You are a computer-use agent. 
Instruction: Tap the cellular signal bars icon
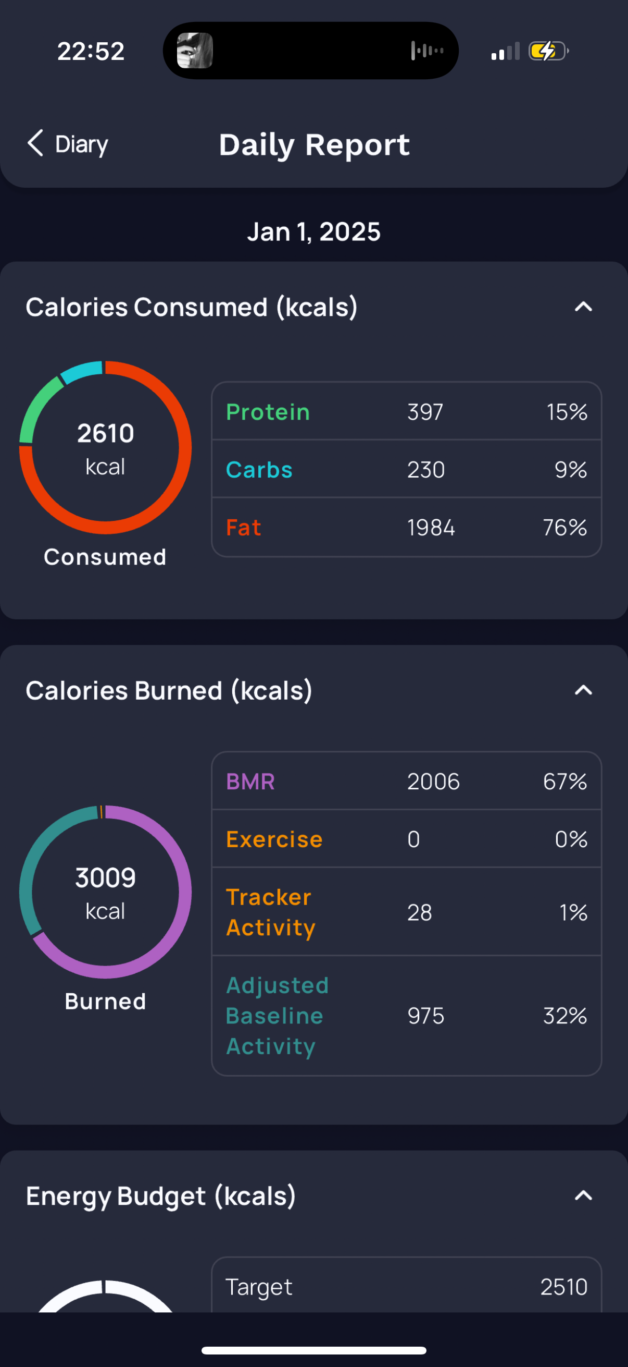coord(505,52)
